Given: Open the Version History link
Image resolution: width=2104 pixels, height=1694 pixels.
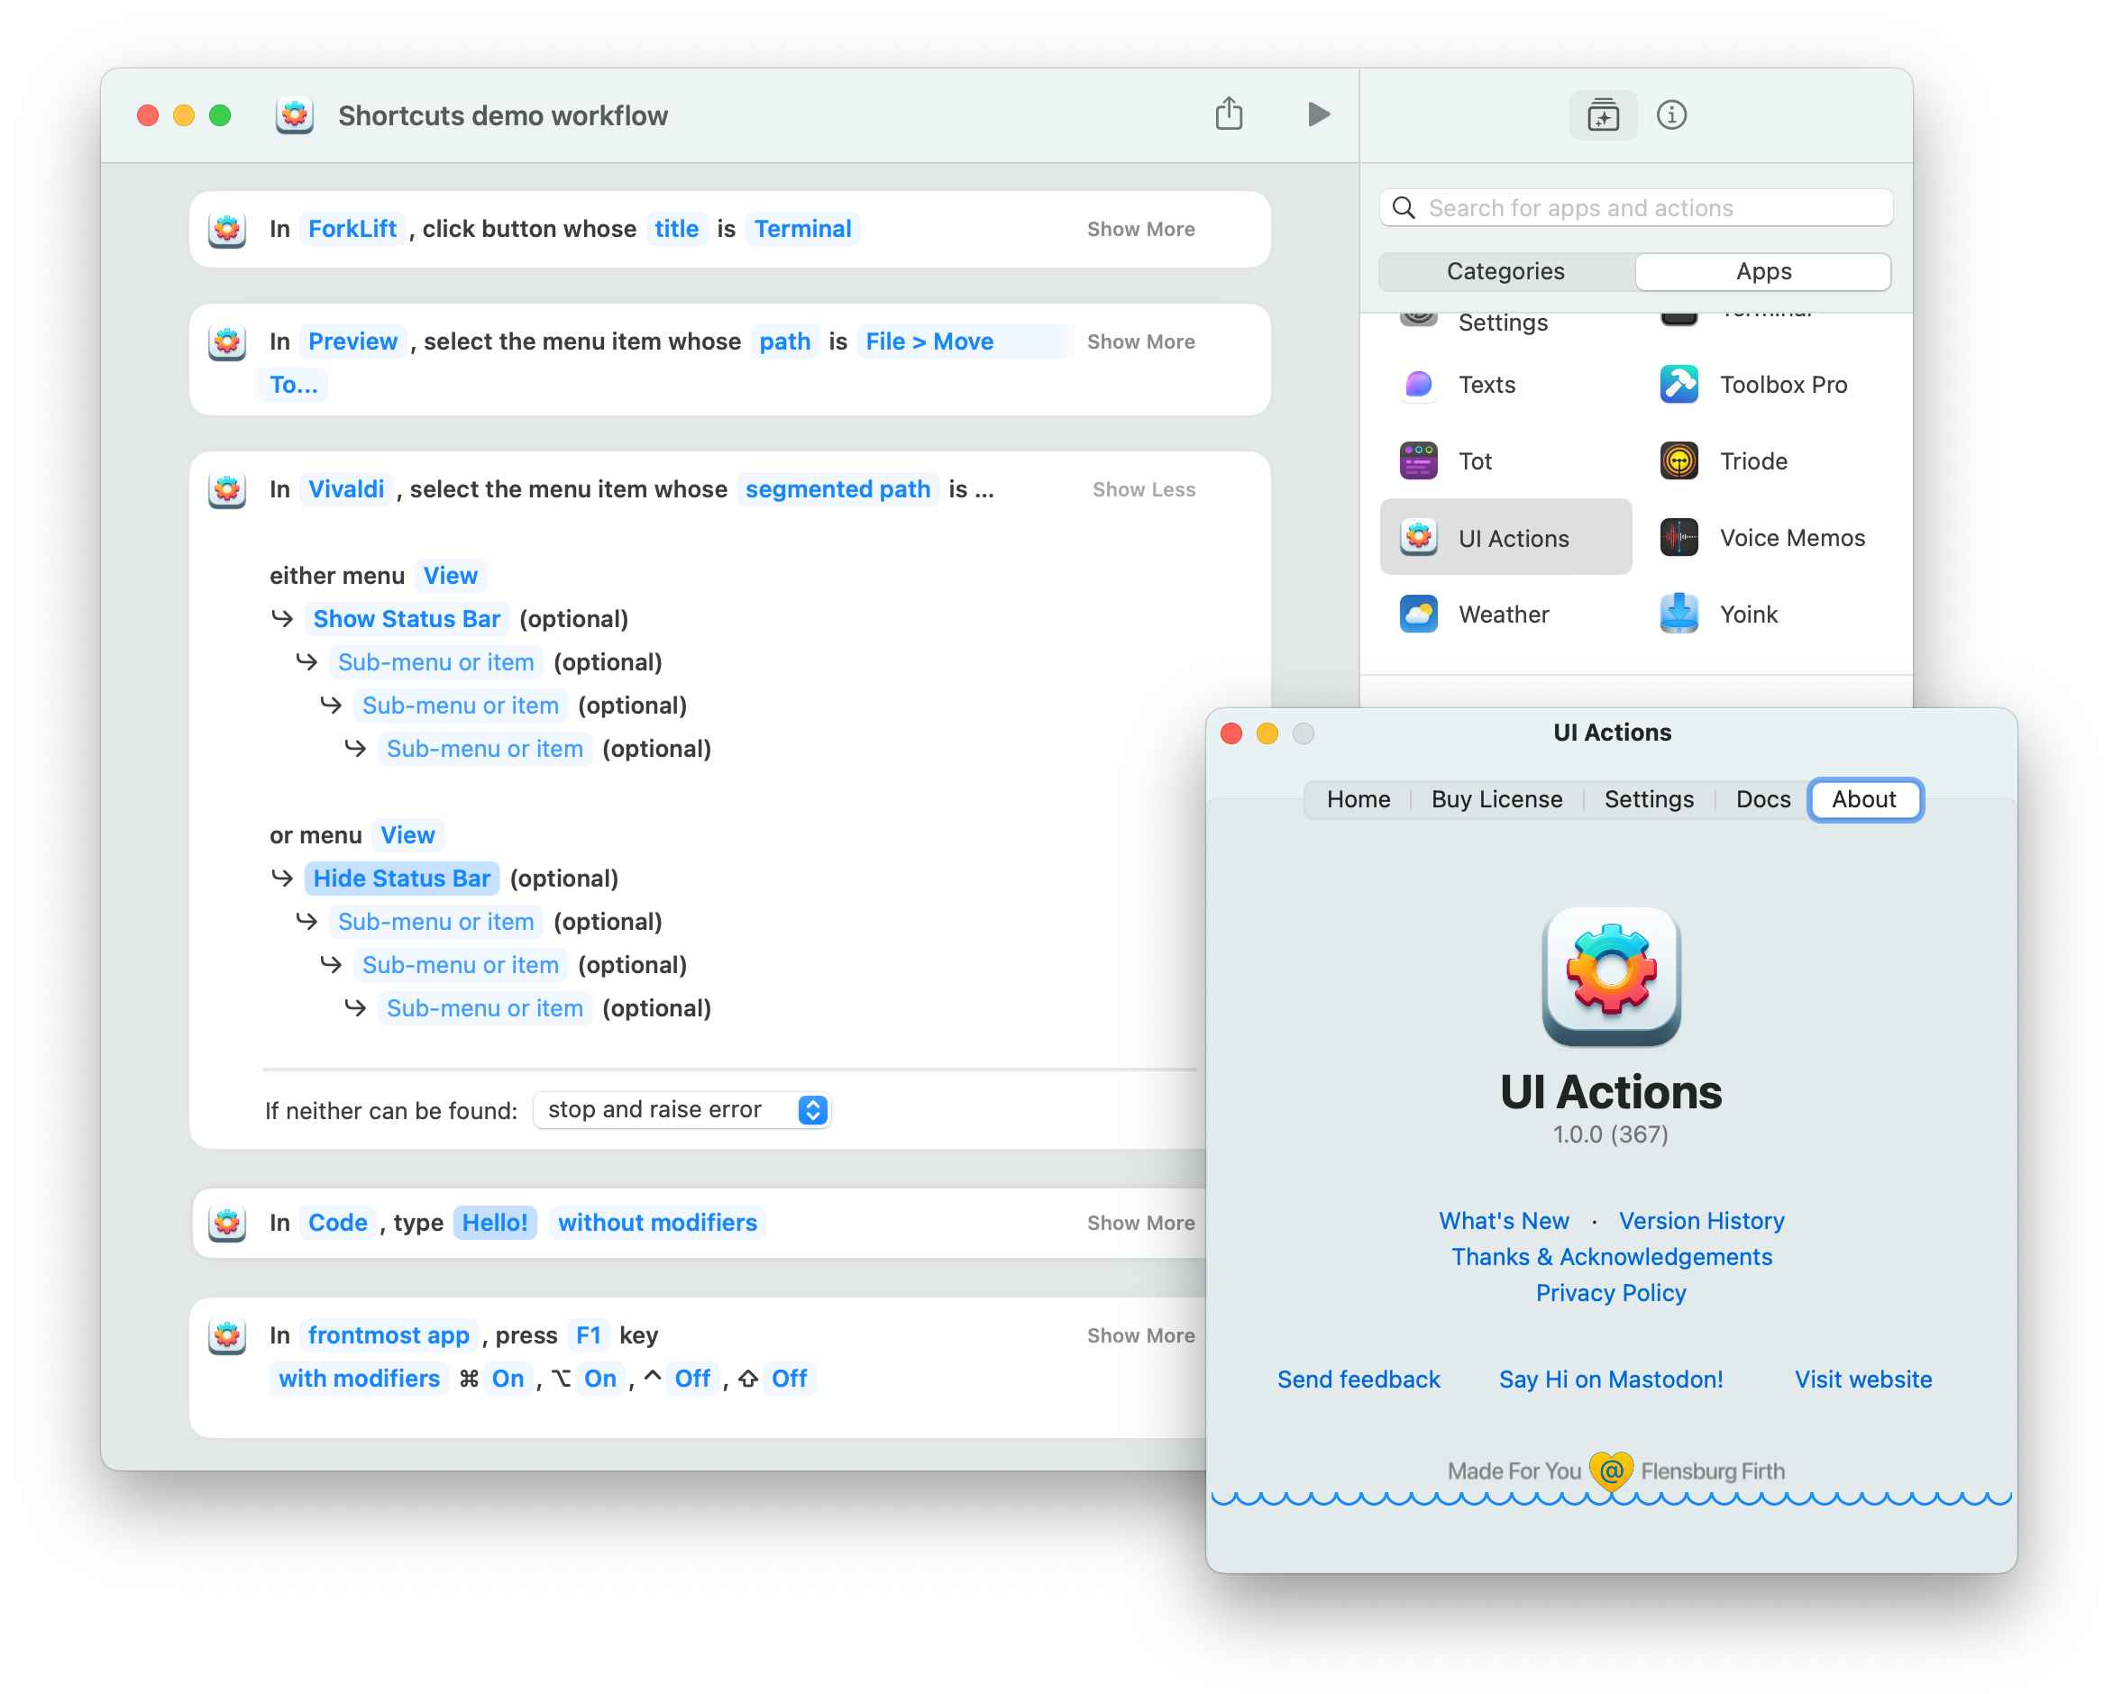Looking at the screenshot, I should pos(1703,1221).
